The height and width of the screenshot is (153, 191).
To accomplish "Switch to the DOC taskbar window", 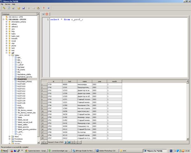I will 131,151.
